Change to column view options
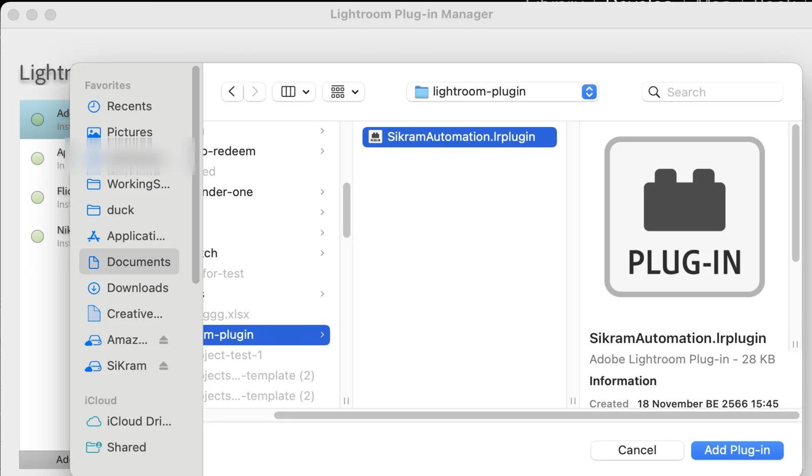Screen dimensions: 812x476 (x=294, y=91)
